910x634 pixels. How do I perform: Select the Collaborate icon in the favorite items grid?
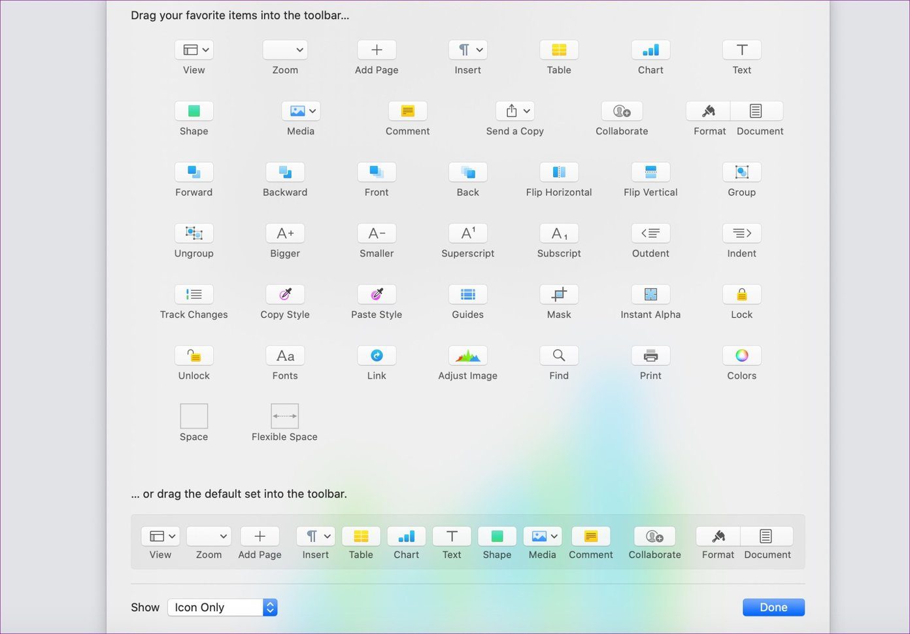[x=622, y=111]
